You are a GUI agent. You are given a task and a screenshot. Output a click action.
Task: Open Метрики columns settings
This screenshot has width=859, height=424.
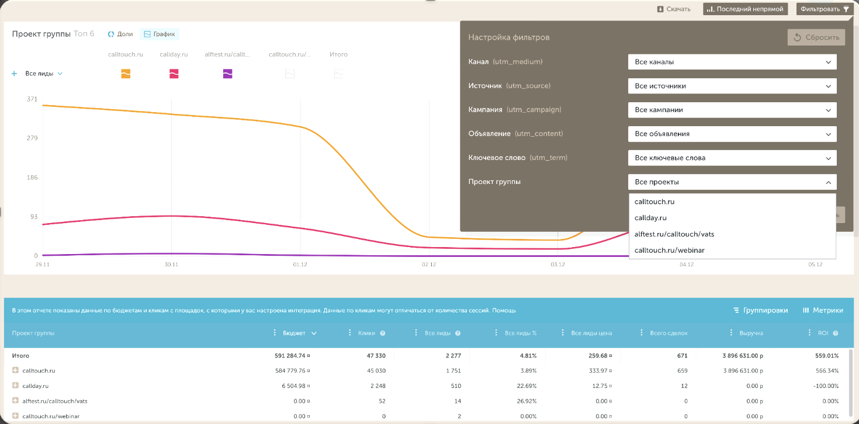[823, 310]
